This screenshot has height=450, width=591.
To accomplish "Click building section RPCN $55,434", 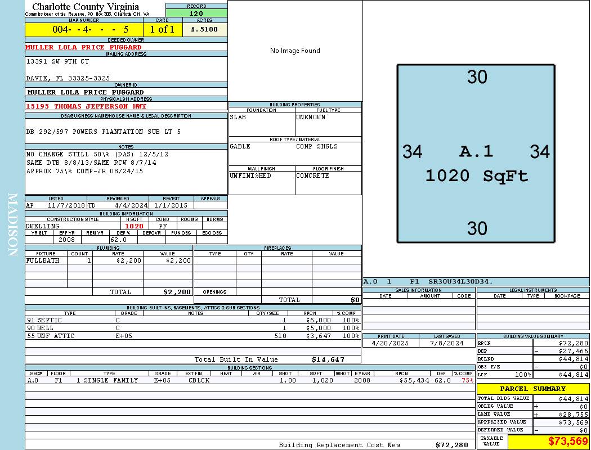I will coord(414,381).
